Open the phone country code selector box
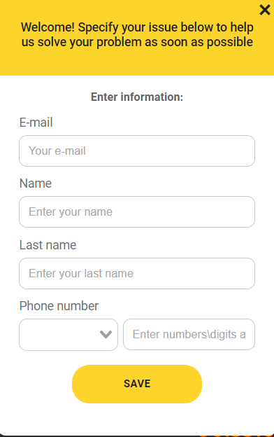This screenshot has width=274, height=437. (x=68, y=335)
